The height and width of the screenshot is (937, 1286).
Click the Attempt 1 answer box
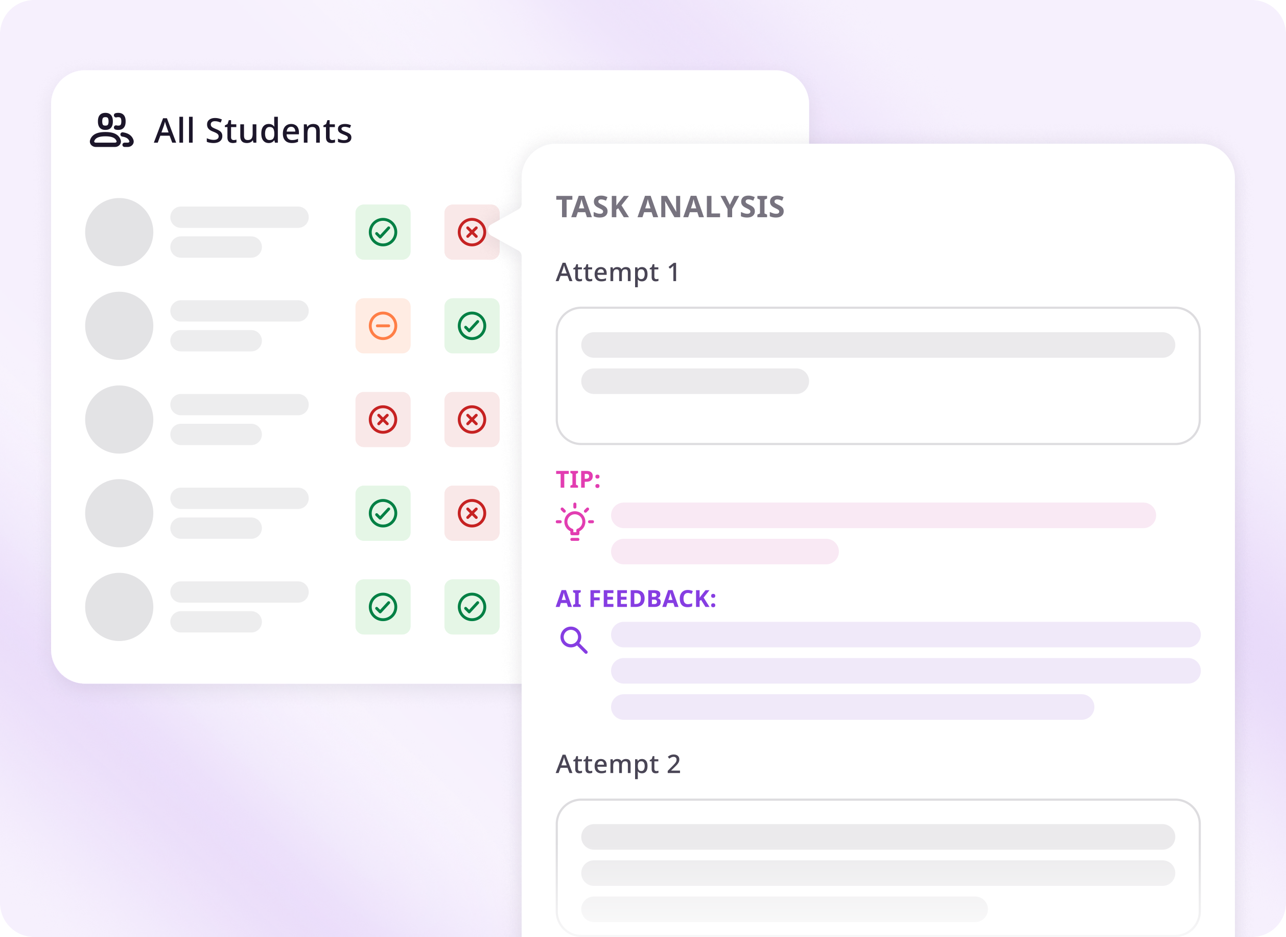pos(877,376)
